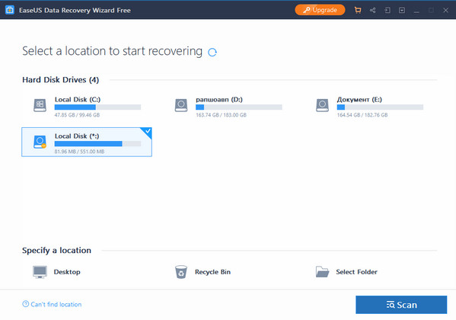Select the Local Disk (C:) drive icon
Image resolution: width=456 pixels, height=320 pixels.
pyautogui.click(x=40, y=105)
